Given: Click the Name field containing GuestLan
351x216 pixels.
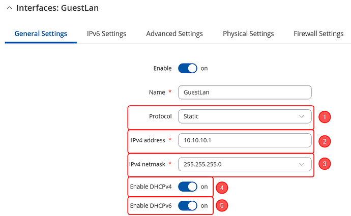Looking at the screenshot, I should click(x=245, y=92).
